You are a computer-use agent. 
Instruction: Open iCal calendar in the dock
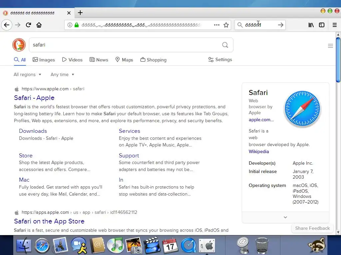pyautogui.click(x=170, y=246)
